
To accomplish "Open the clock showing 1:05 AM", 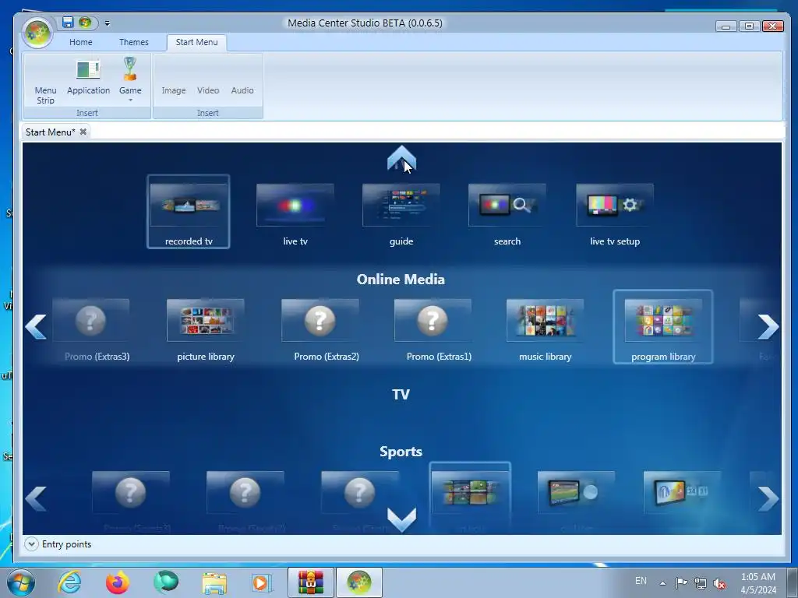I will tap(758, 583).
